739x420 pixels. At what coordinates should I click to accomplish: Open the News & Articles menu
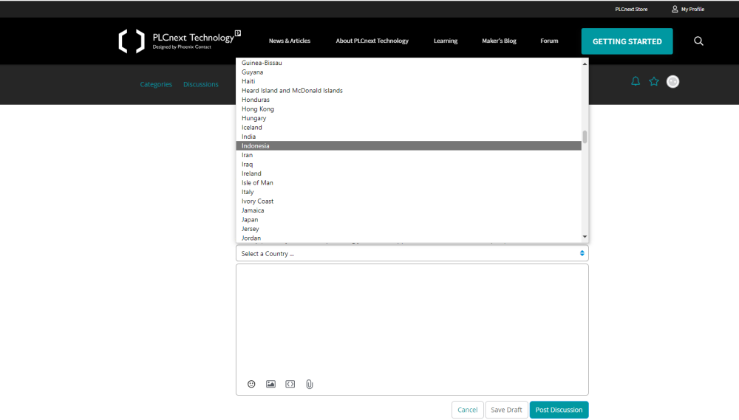(x=290, y=41)
